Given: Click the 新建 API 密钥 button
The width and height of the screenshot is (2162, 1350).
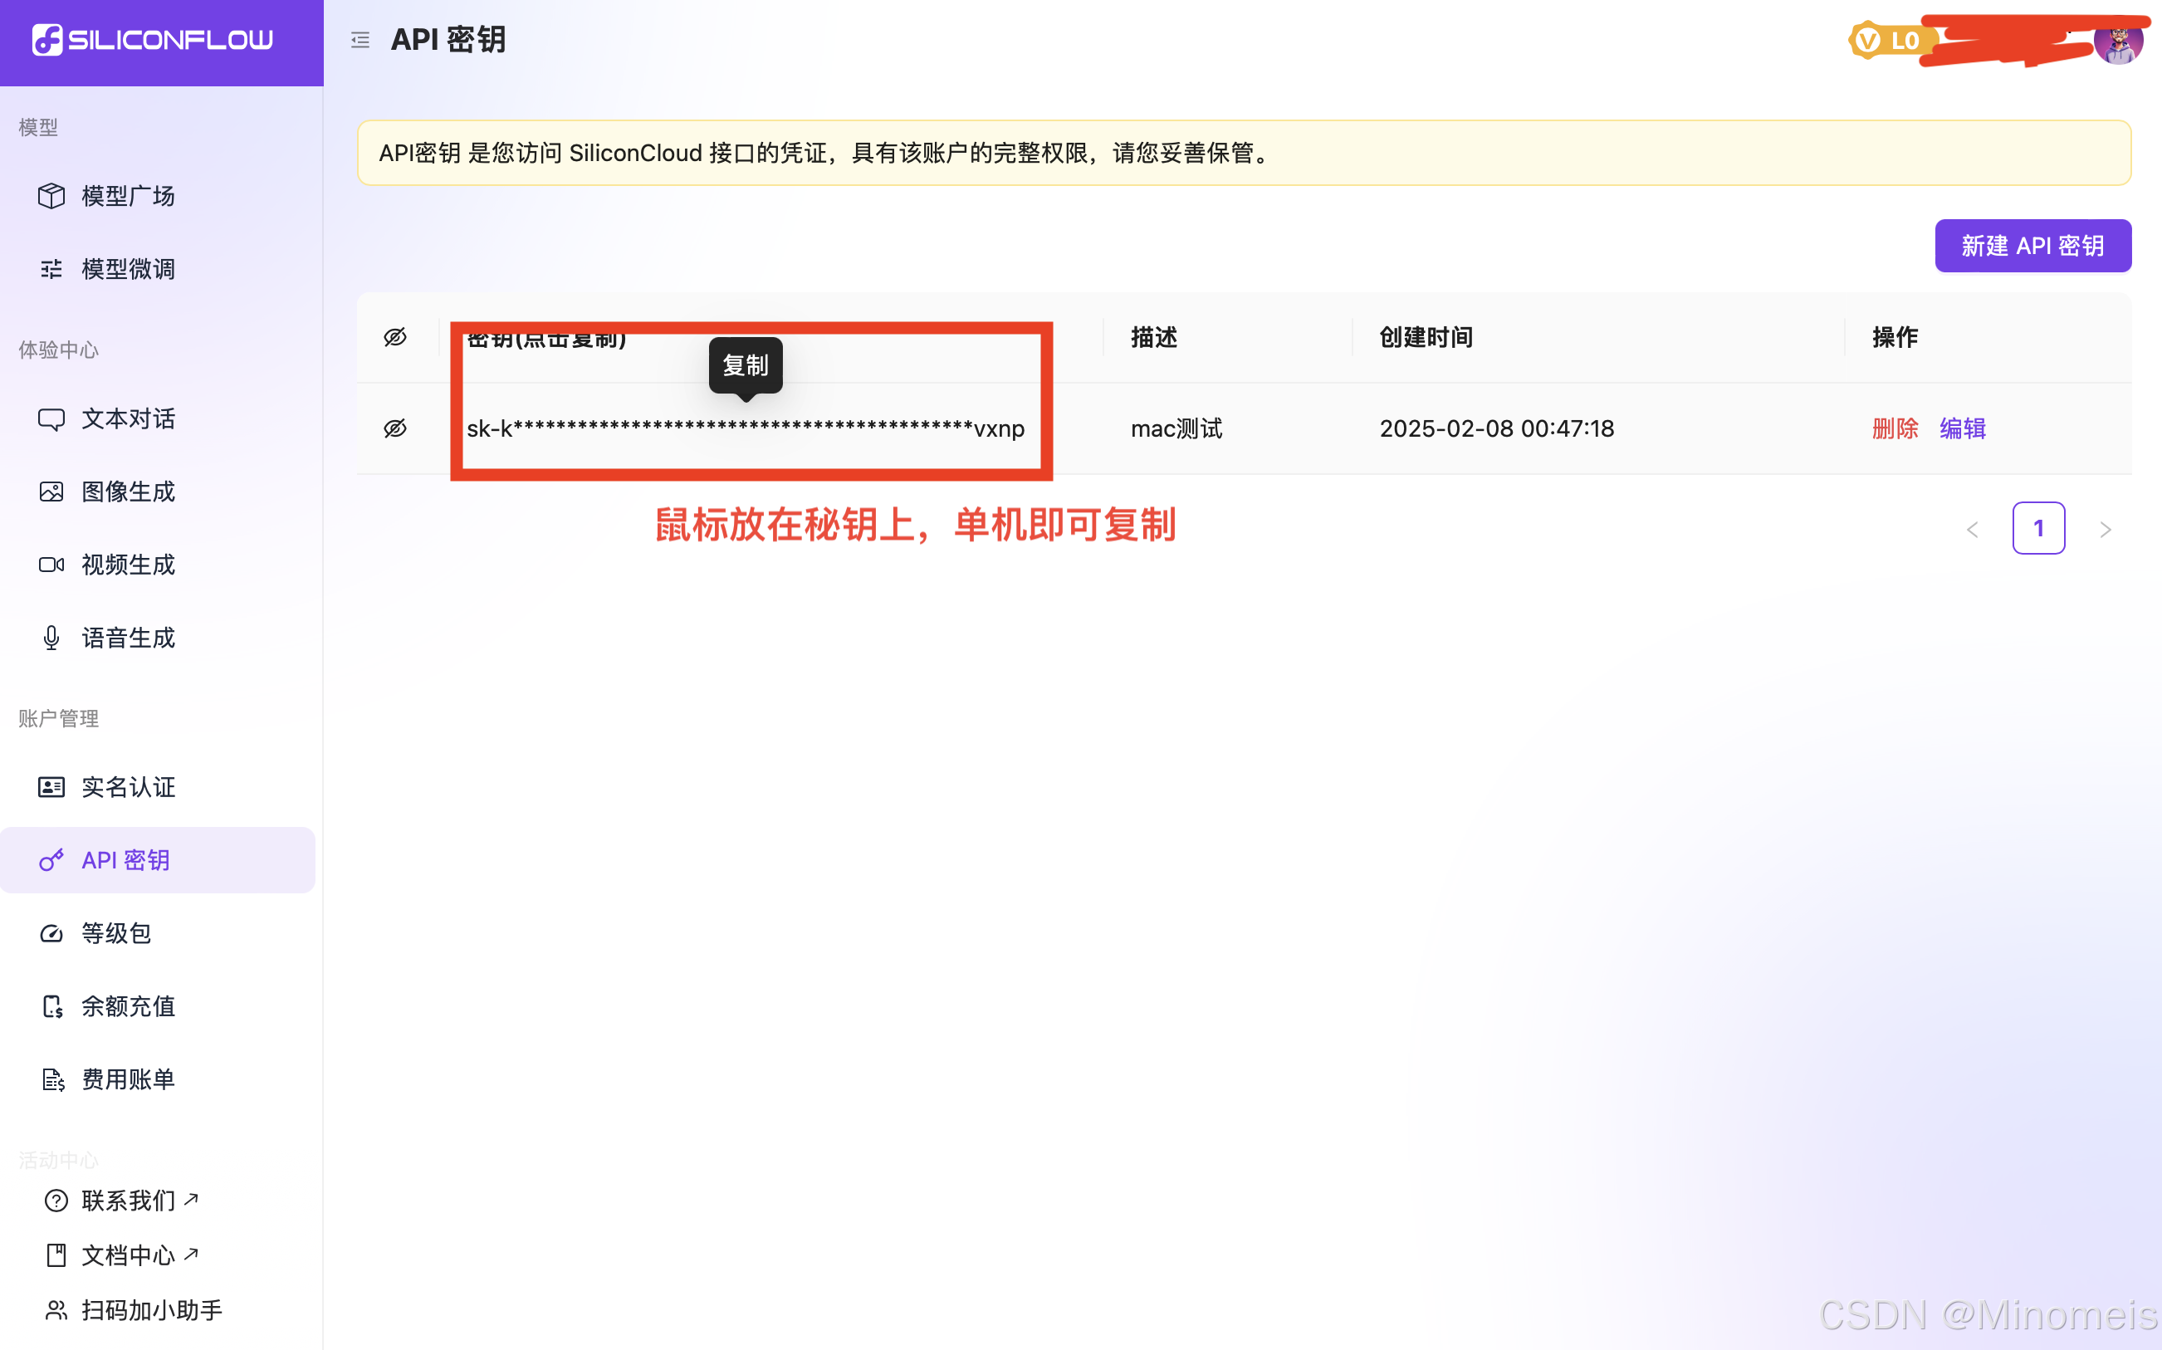Looking at the screenshot, I should click(2032, 246).
